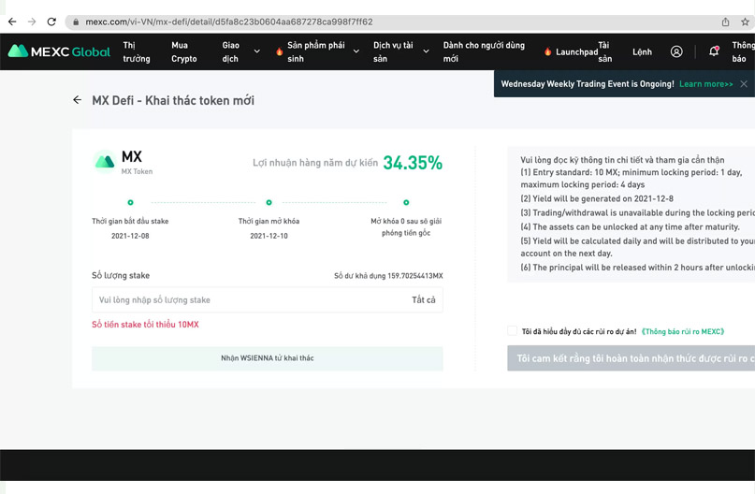Open the Tài sản menu
The height and width of the screenshot is (494, 755).
[604, 51]
